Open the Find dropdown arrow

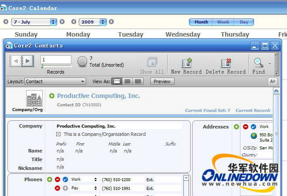pos(270,64)
